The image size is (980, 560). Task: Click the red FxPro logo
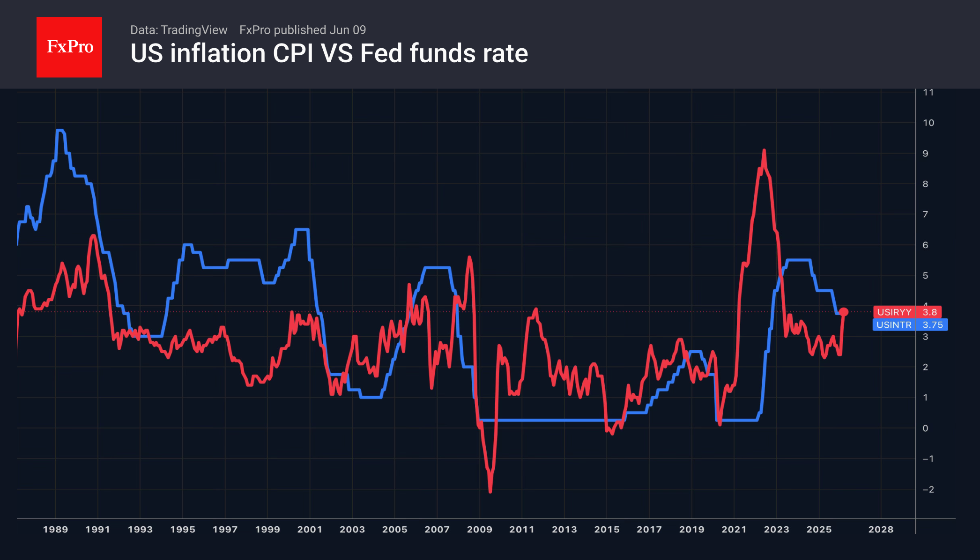pos(69,47)
